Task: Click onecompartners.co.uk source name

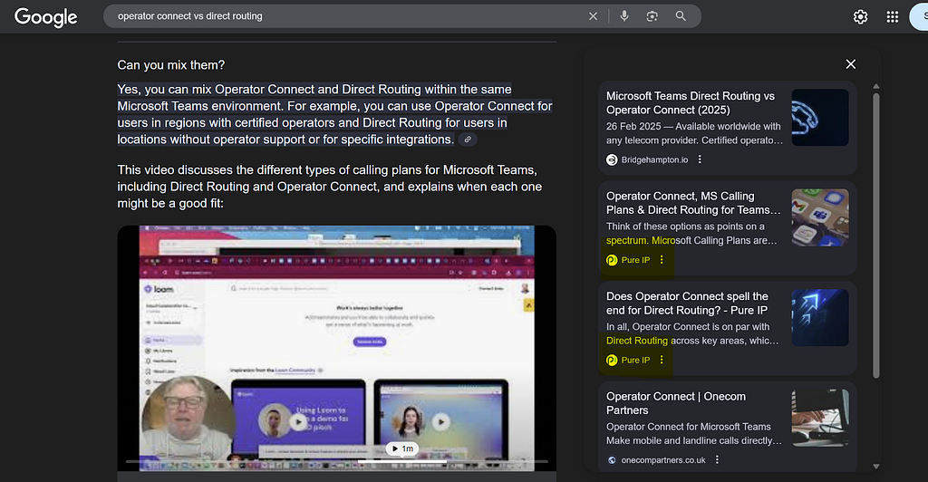Action: [x=663, y=460]
